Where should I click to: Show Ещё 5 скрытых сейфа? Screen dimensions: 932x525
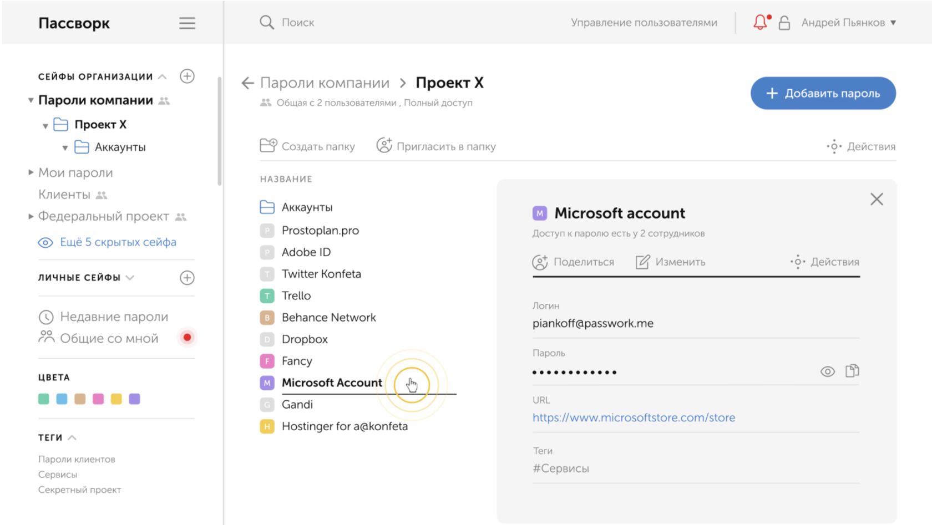click(118, 242)
